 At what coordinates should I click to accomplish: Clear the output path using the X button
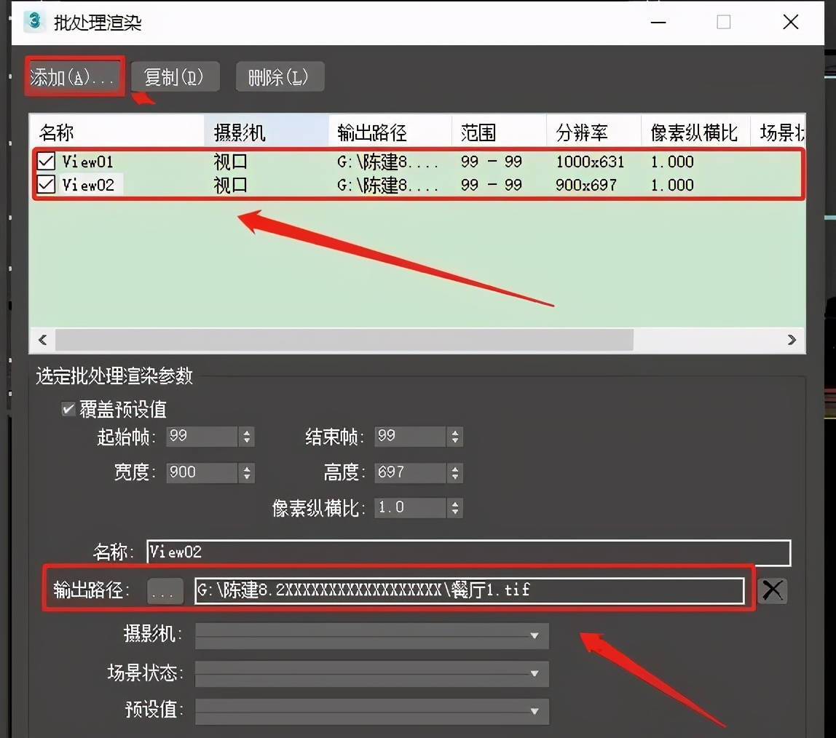click(x=772, y=591)
